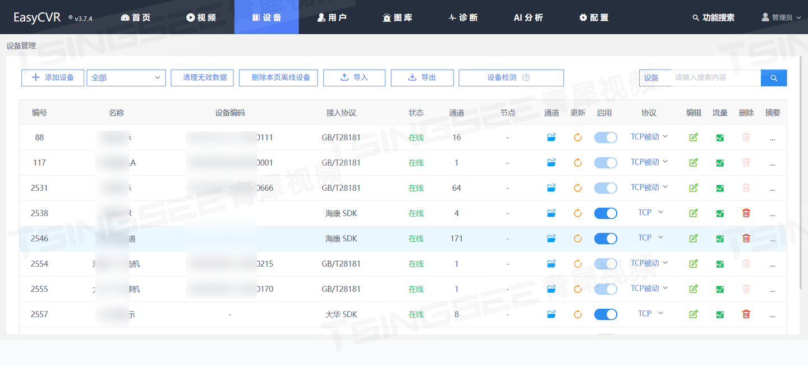Edit device 117 using green pencil icon

pyautogui.click(x=694, y=163)
